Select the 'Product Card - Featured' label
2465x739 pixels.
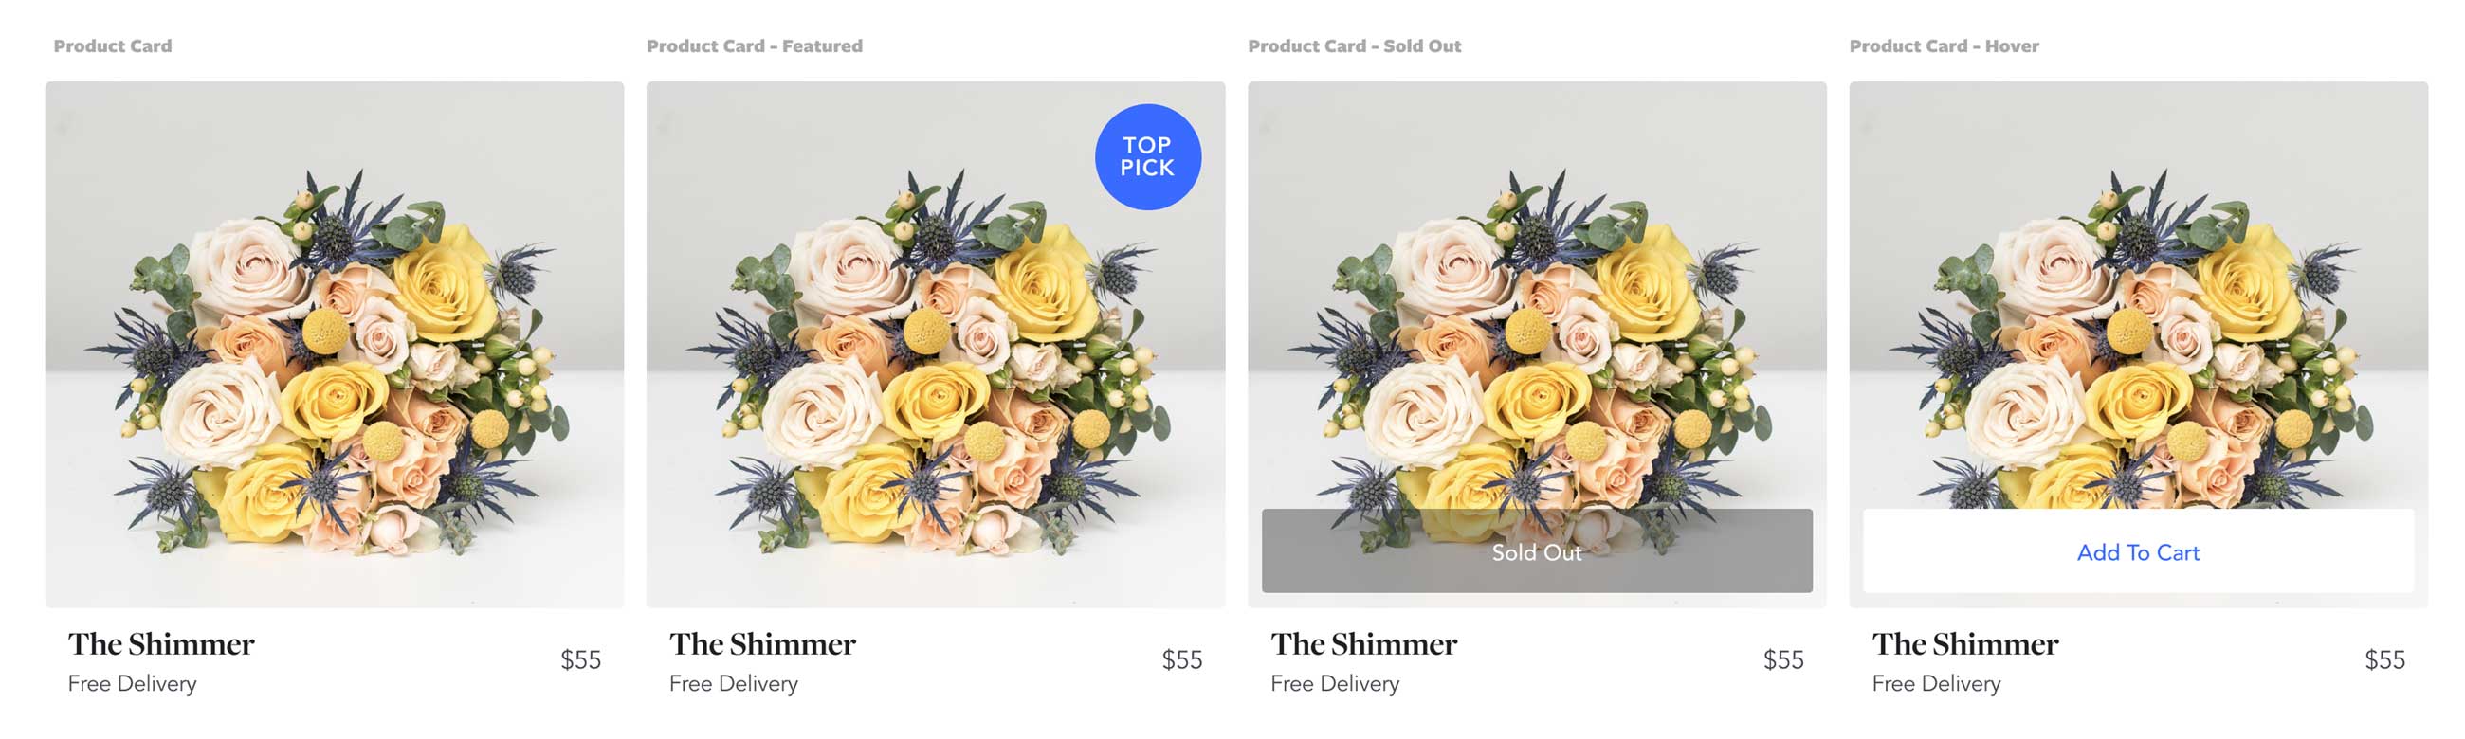point(754,45)
